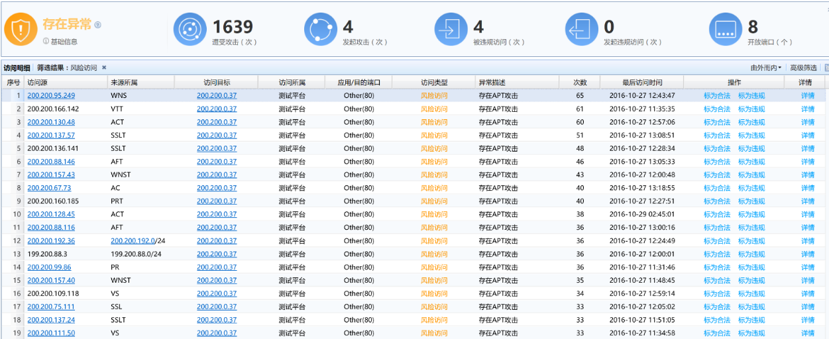Remove the 风险访问 filter with the x
This screenshot has height=339, width=829.
coord(104,68)
